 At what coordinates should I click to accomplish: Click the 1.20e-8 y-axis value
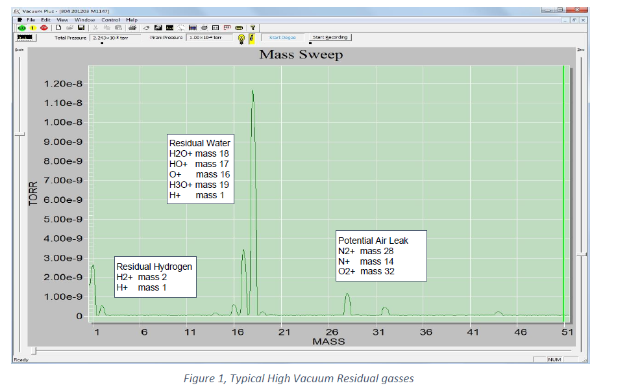(63, 84)
